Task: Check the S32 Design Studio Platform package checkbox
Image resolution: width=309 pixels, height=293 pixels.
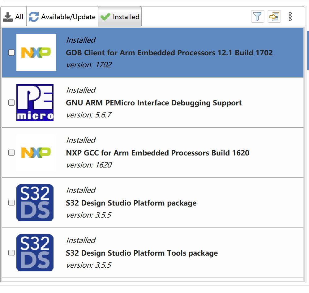Action: [11, 203]
